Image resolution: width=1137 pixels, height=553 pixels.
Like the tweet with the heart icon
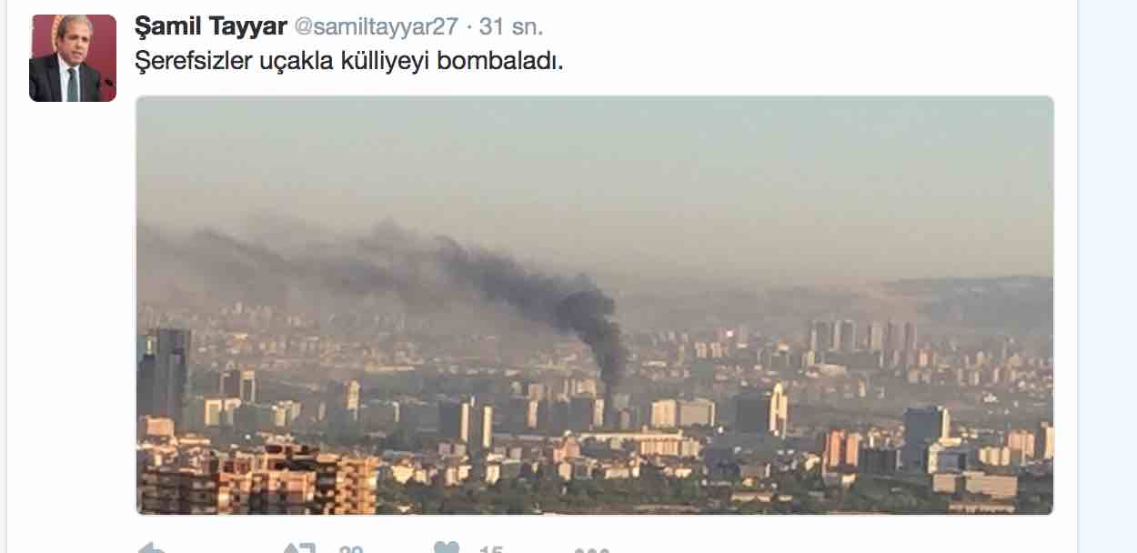point(447,548)
